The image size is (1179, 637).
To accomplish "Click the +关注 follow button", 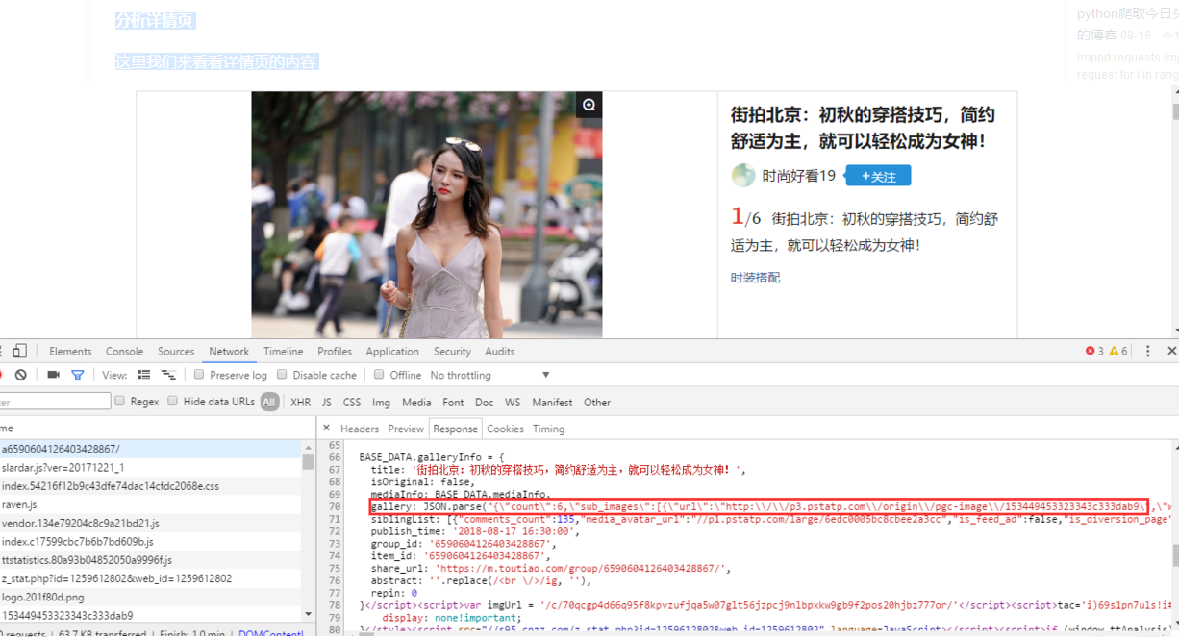I will (x=878, y=176).
